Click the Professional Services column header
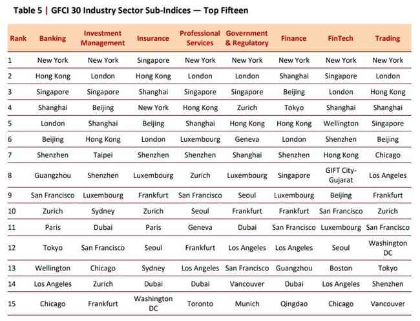 point(200,38)
